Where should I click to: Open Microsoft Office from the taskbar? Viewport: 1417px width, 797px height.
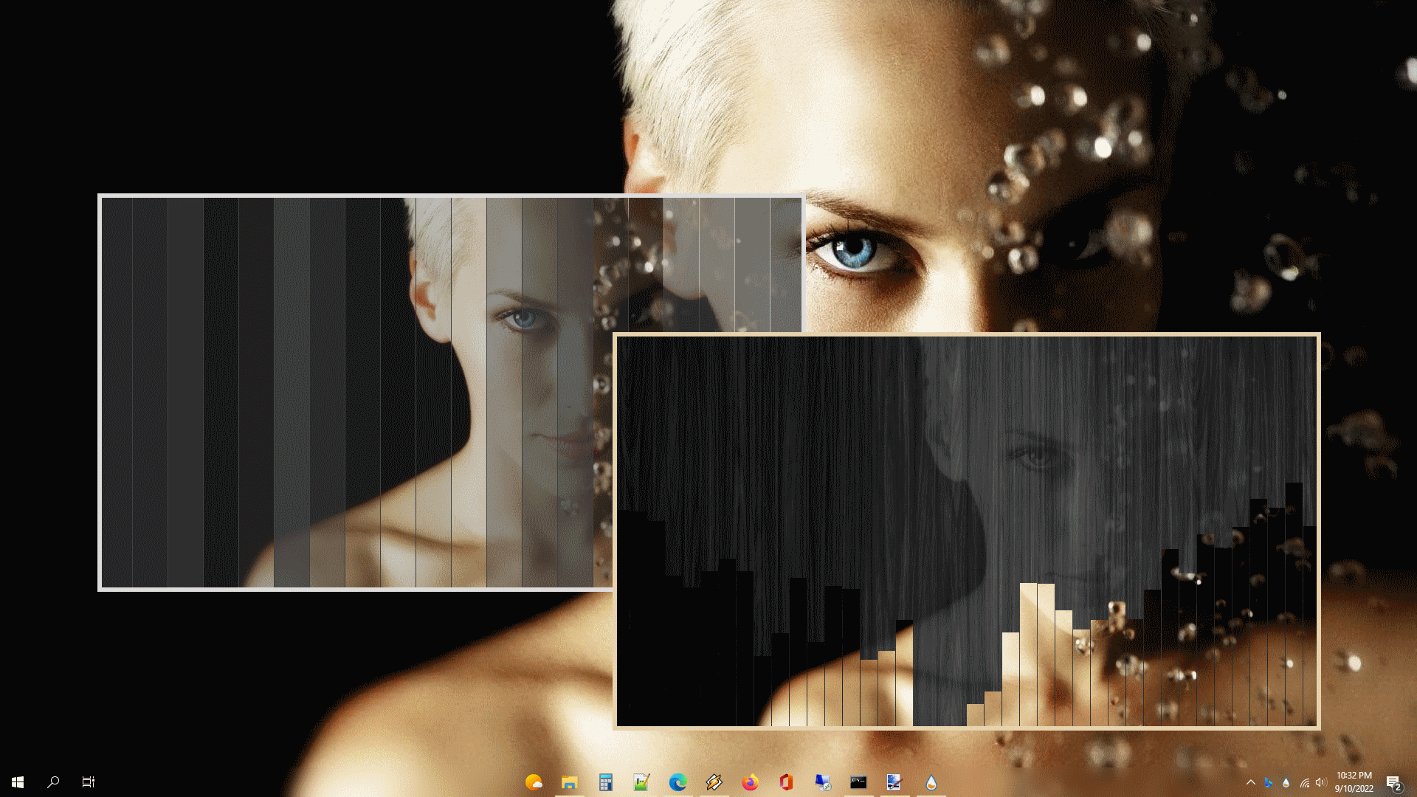coord(785,783)
